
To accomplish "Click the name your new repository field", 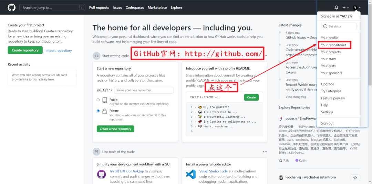I will coord(144,90).
